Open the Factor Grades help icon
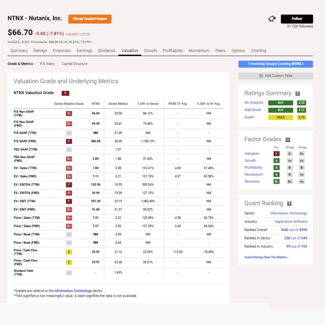The width and height of the screenshot is (325, 325). 288,140
